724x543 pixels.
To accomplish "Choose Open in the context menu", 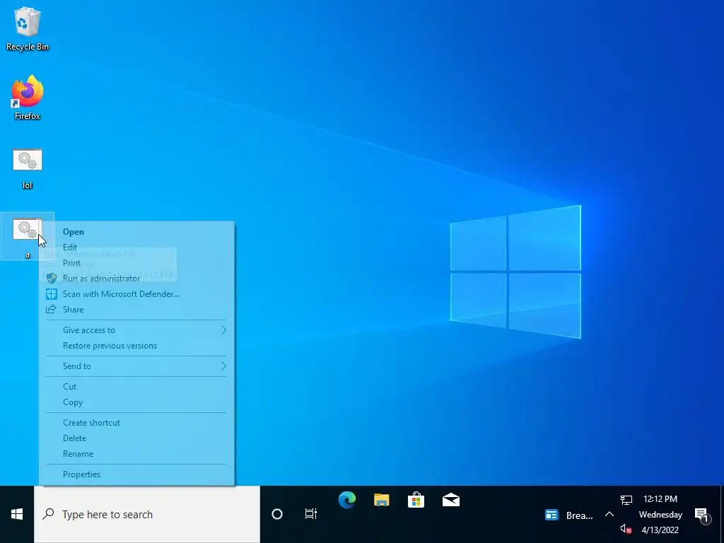I will coord(136,232).
